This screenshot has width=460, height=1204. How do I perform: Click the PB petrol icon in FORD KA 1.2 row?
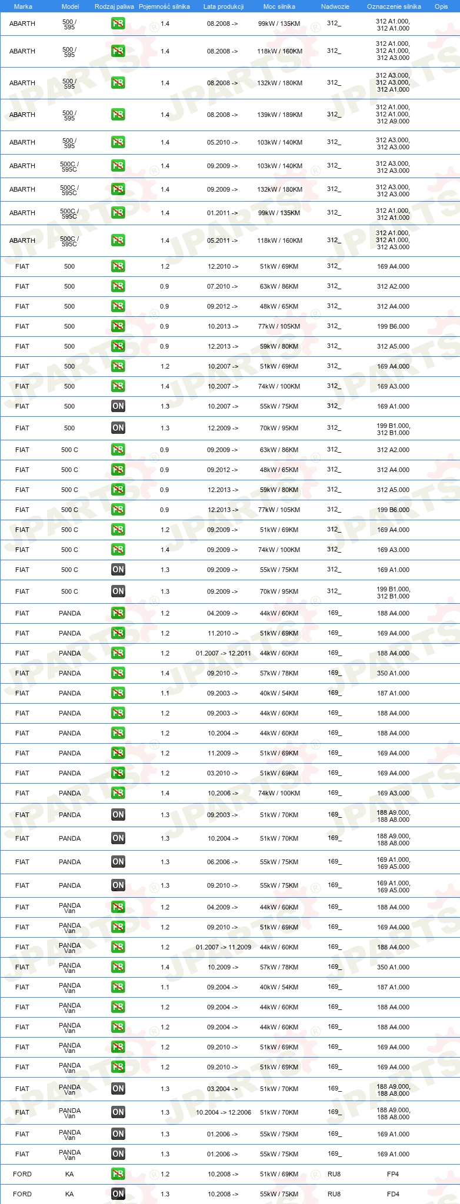118,1174
